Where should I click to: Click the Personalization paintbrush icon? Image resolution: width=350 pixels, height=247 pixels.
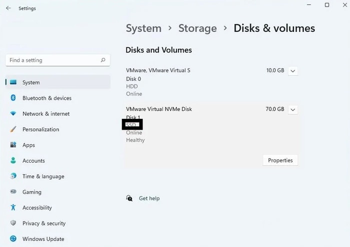(x=13, y=129)
